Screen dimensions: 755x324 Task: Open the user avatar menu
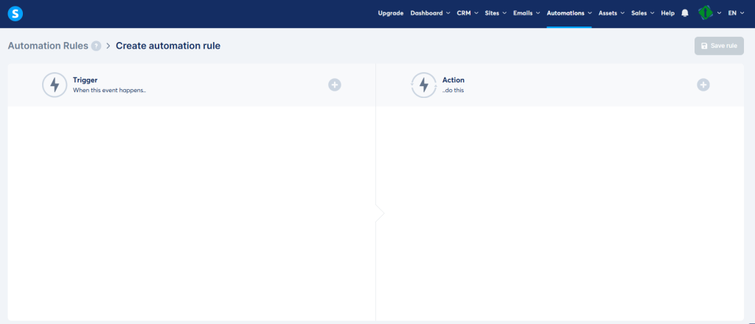point(709,13)
